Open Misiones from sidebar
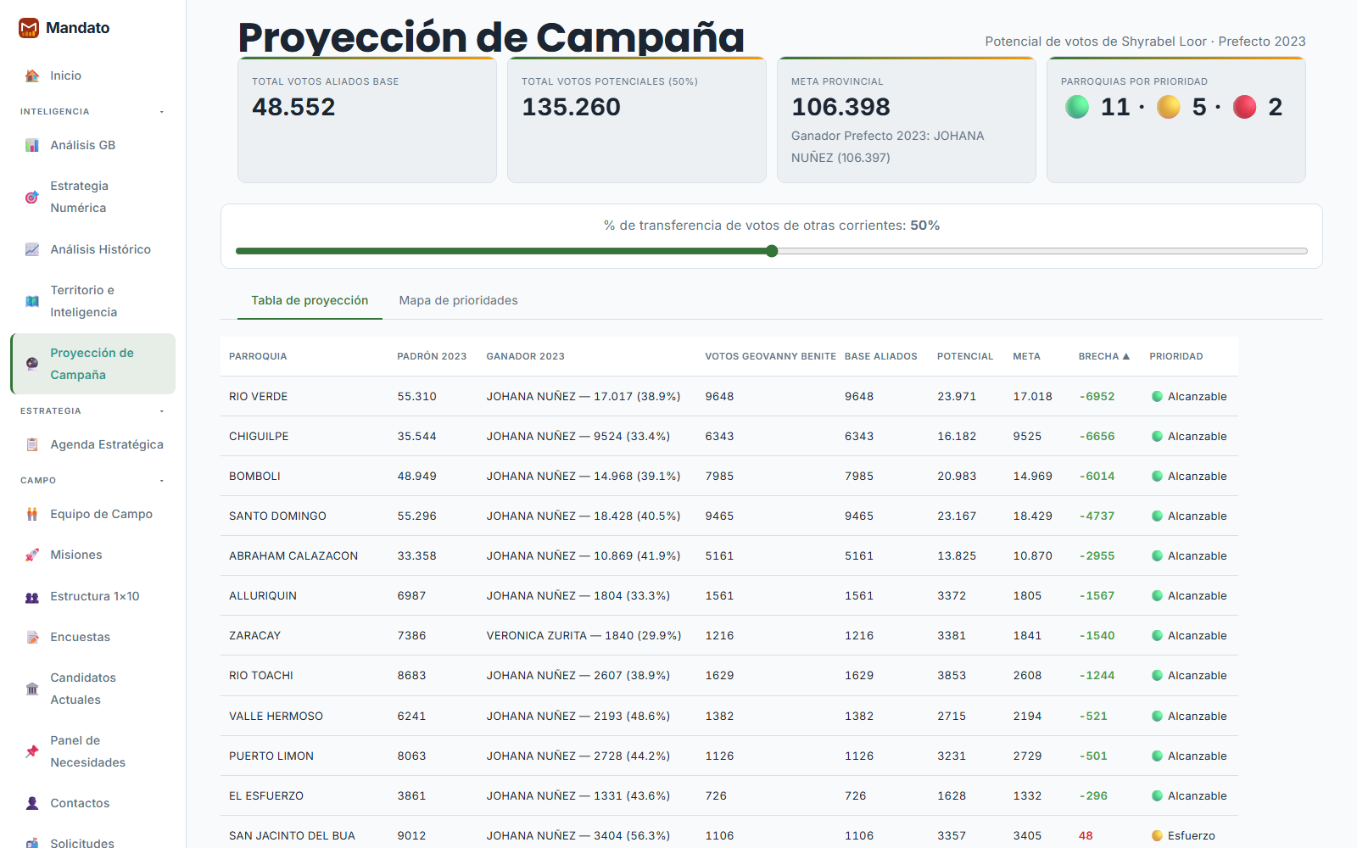This screenshot has width=1357, height=848. pos(93,555)
